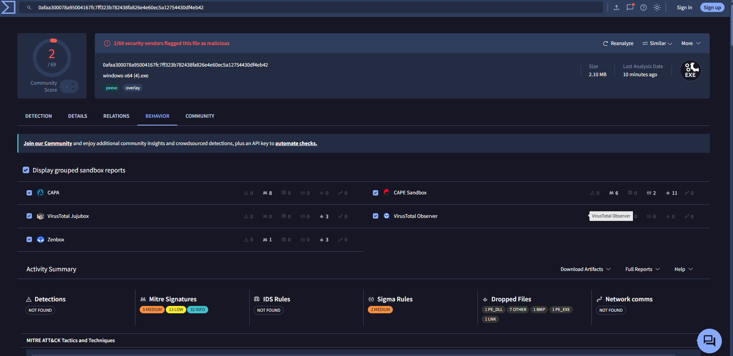
Task: Click the 1 PE_DLL dropped files badge
Action: tap(494, 309)
